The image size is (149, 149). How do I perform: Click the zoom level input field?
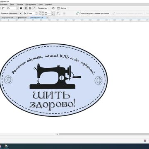point(11,8)
